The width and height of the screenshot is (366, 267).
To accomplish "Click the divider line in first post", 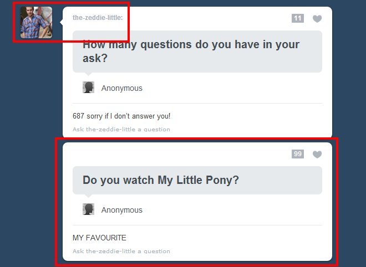I will (197, 103).
